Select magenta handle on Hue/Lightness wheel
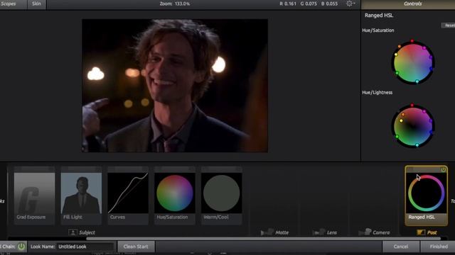The height and width of the screenshot is (255, 455). point(424,111)
